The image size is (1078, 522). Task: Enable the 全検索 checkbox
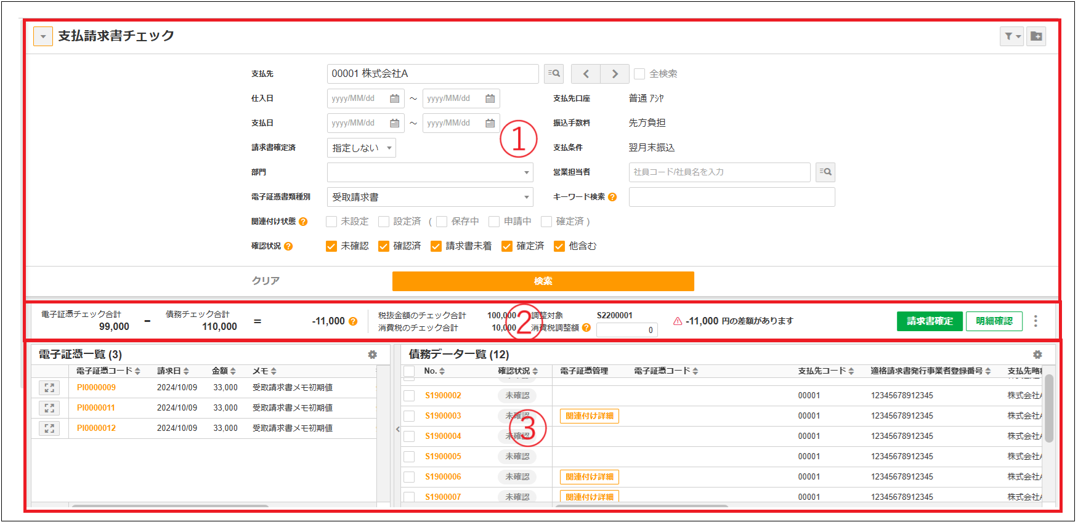639,74
